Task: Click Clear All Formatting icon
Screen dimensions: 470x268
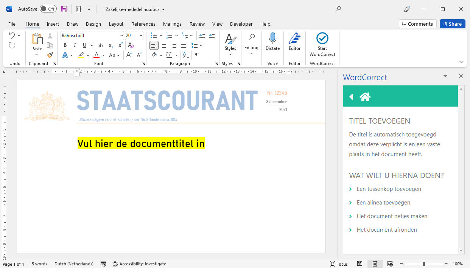Action: [x=131, y=45]
